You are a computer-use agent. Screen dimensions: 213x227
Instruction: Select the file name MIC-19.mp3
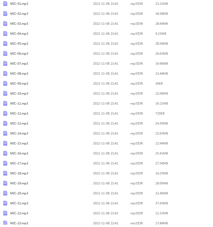(x=19, y=183)
